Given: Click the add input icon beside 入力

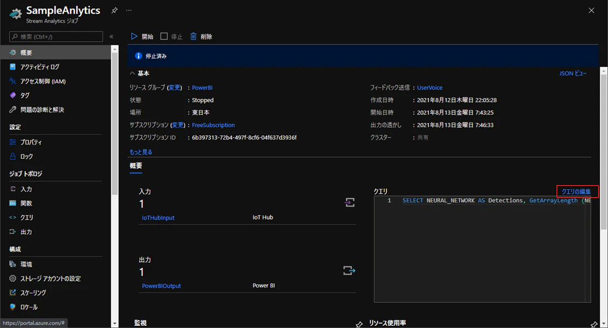Looking at the screenshot, I should (x=349, y=203).
